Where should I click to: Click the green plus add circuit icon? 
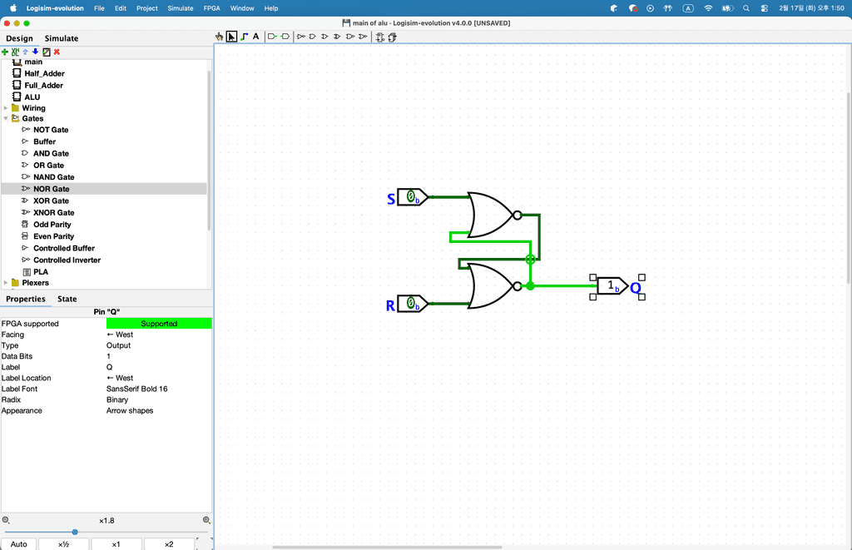[x=5, y=52]
